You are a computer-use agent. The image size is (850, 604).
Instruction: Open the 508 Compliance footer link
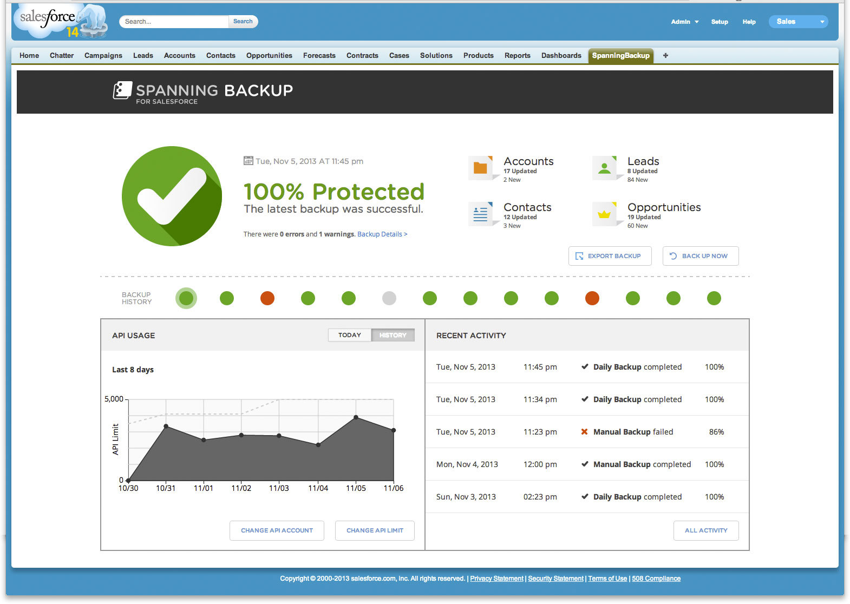click(x=656, y=579)
